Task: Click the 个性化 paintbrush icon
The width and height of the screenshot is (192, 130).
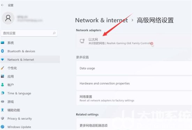Action: (2, 68)
